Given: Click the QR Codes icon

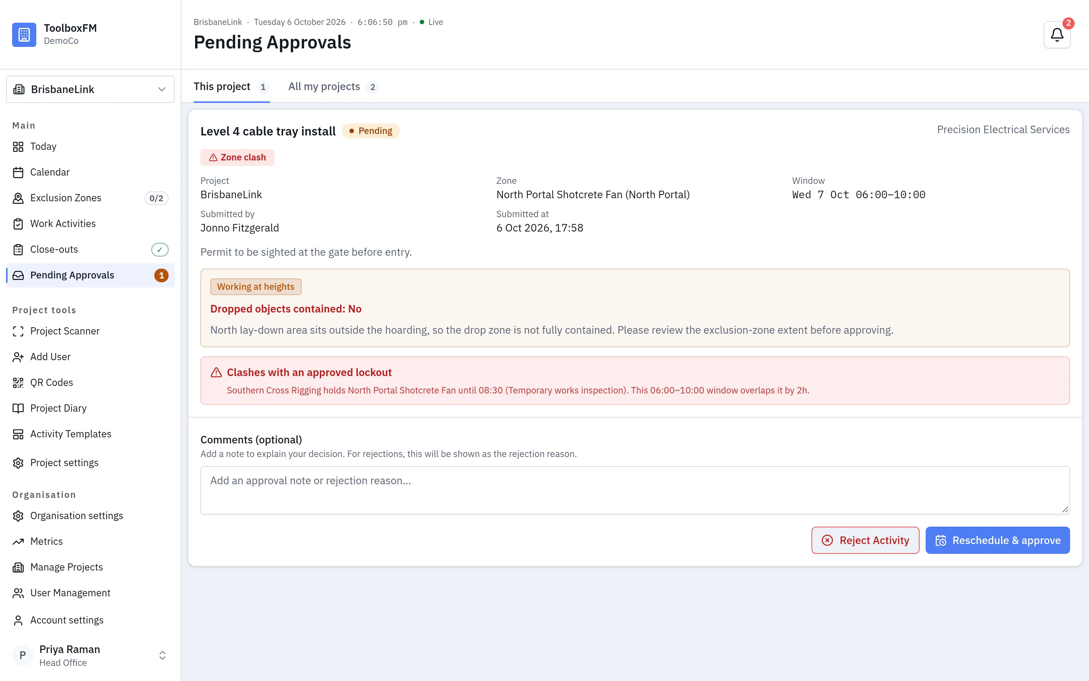Looking at the screenshot, I should coord(18,383).
